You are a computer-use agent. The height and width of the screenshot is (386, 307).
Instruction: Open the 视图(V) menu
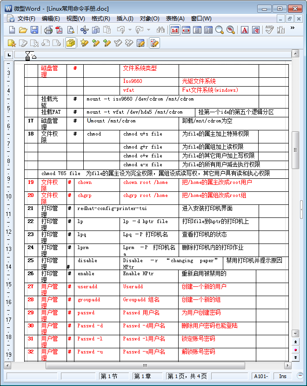pos(76,19)
